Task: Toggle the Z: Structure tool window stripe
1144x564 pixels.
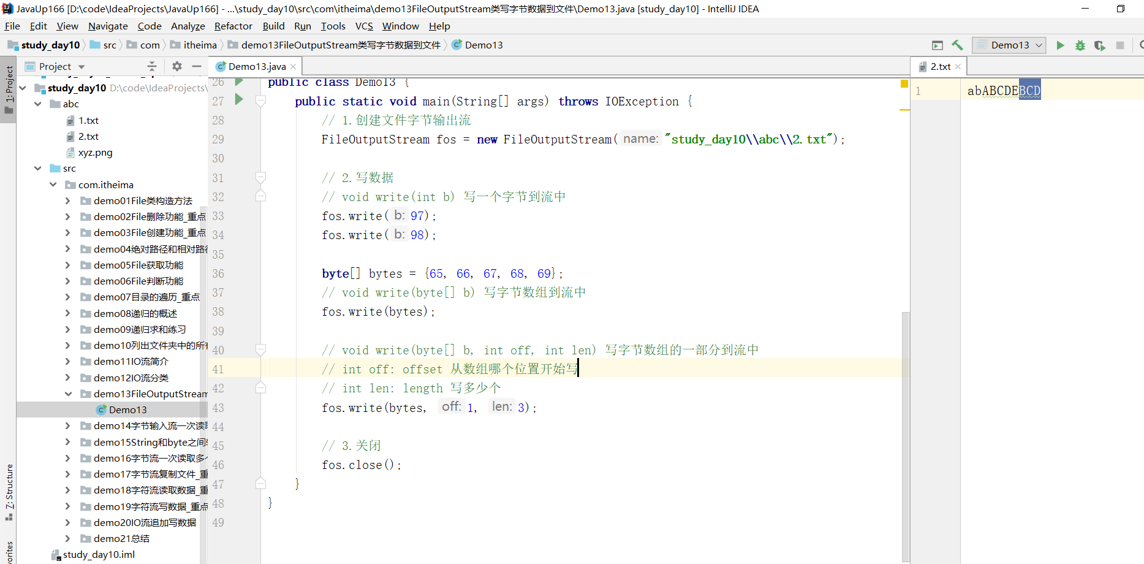Action: click(9, 492)
